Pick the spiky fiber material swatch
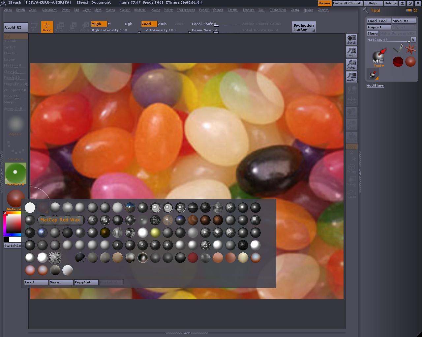Viewport: 422px width, 337px height. [x=55, y=258]
